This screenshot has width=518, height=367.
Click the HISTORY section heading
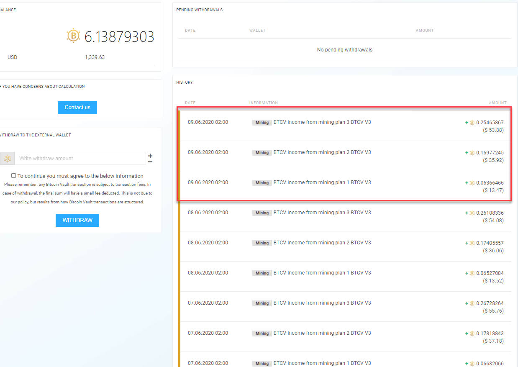[185, 82]
